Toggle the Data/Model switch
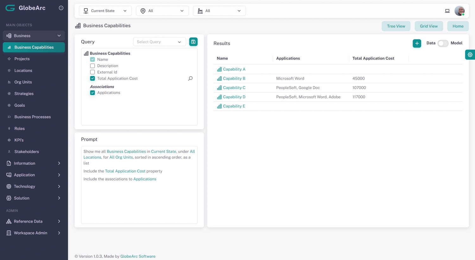Screen dimensions: 475x260 [x=443, y=43]
